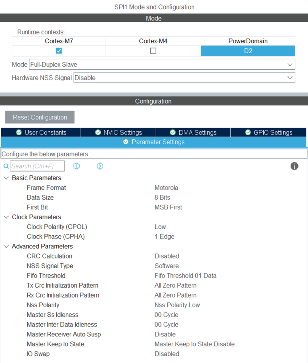Click the Clock Polarity value Low

pos(160,227)
